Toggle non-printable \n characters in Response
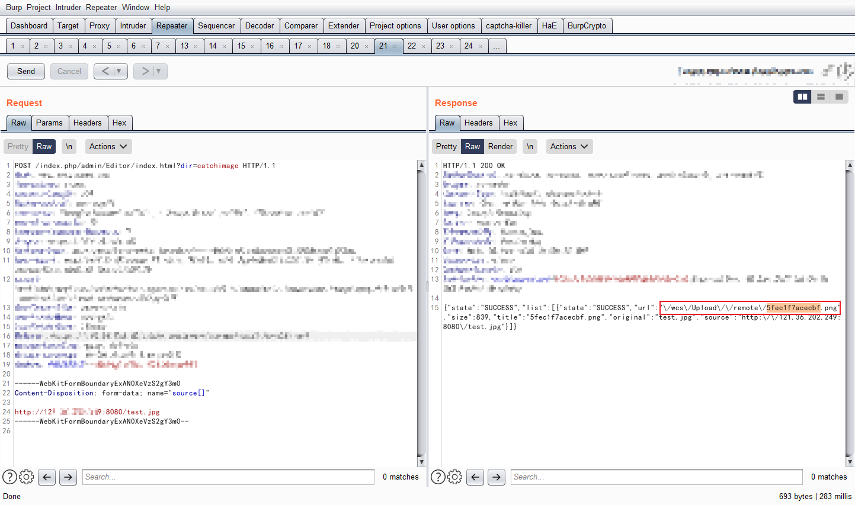Viewport: 855px width, 505px height. pos(530,146)
